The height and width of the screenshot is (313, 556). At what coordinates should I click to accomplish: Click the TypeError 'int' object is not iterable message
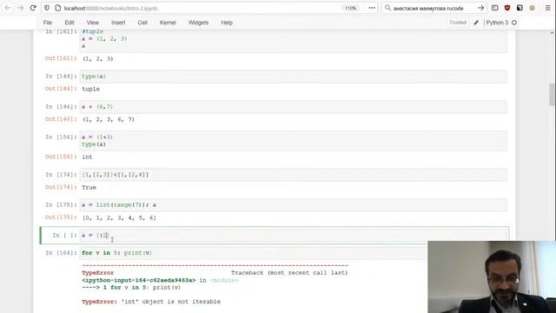151,302
